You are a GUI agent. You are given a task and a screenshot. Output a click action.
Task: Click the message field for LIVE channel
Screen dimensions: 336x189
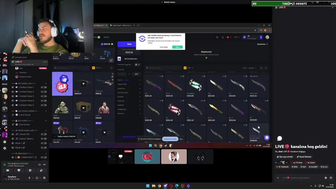(x=302, y=178)
